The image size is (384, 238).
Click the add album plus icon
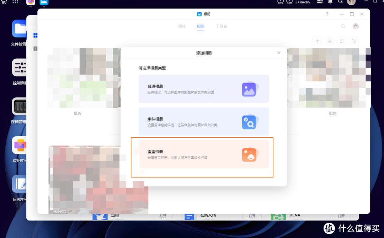[x=317, y=41]
